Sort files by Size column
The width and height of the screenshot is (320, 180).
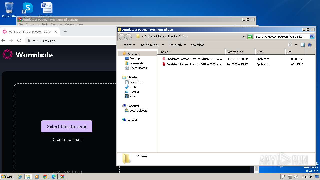[295, 52]
